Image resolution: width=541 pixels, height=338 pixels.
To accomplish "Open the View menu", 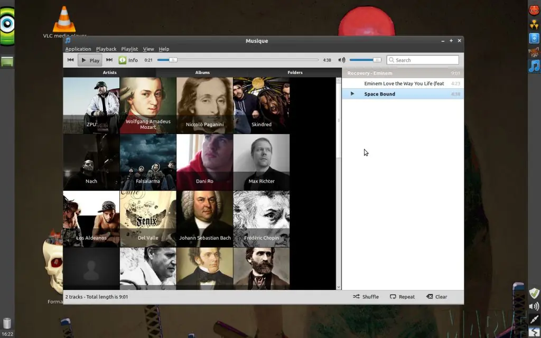I will coord(148,49).
